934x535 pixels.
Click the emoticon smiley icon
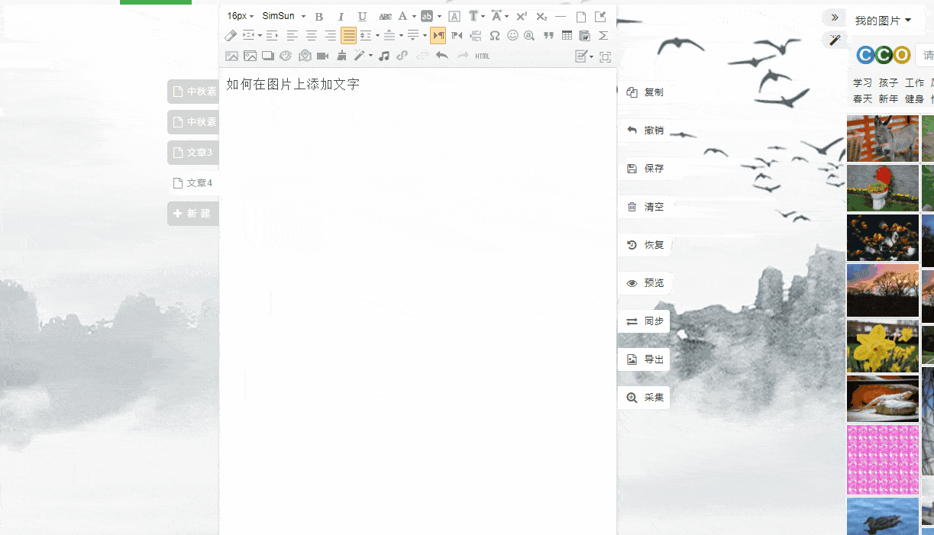pyautogui.click(x=512, y=35)
